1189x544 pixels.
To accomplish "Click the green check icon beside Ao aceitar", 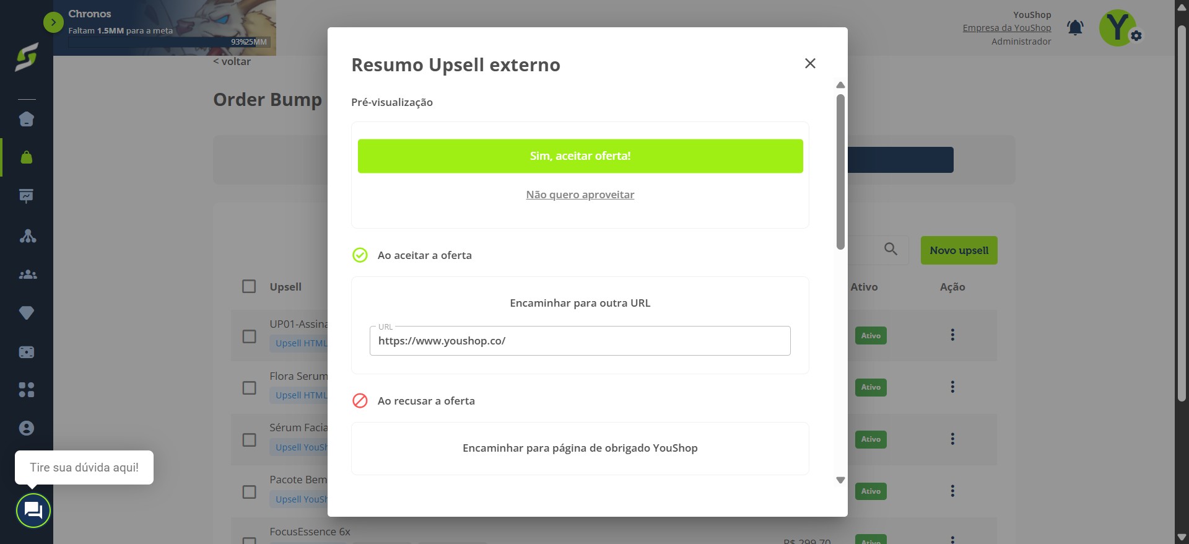I will (360, 255).
